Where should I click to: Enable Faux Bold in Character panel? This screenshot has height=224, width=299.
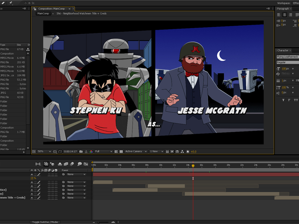point(283,100)
